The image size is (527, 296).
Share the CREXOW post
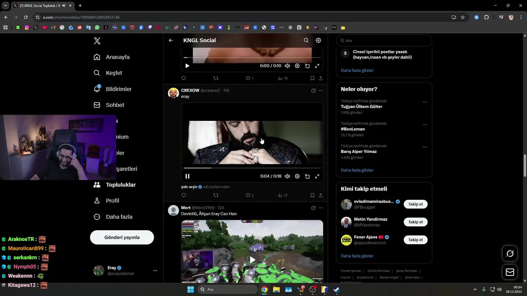point(321,195)
